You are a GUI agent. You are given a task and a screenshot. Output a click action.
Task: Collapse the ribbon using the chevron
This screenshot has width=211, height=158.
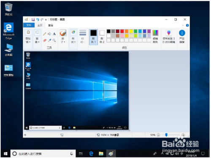pyautogui.click(x=183, y=25)
